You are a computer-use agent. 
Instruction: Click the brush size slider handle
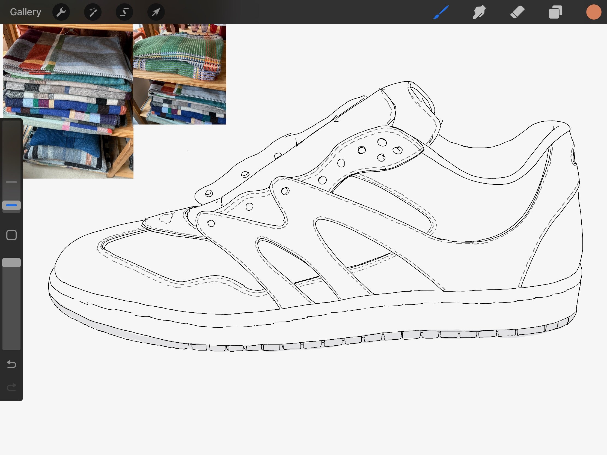click(11, 205)
